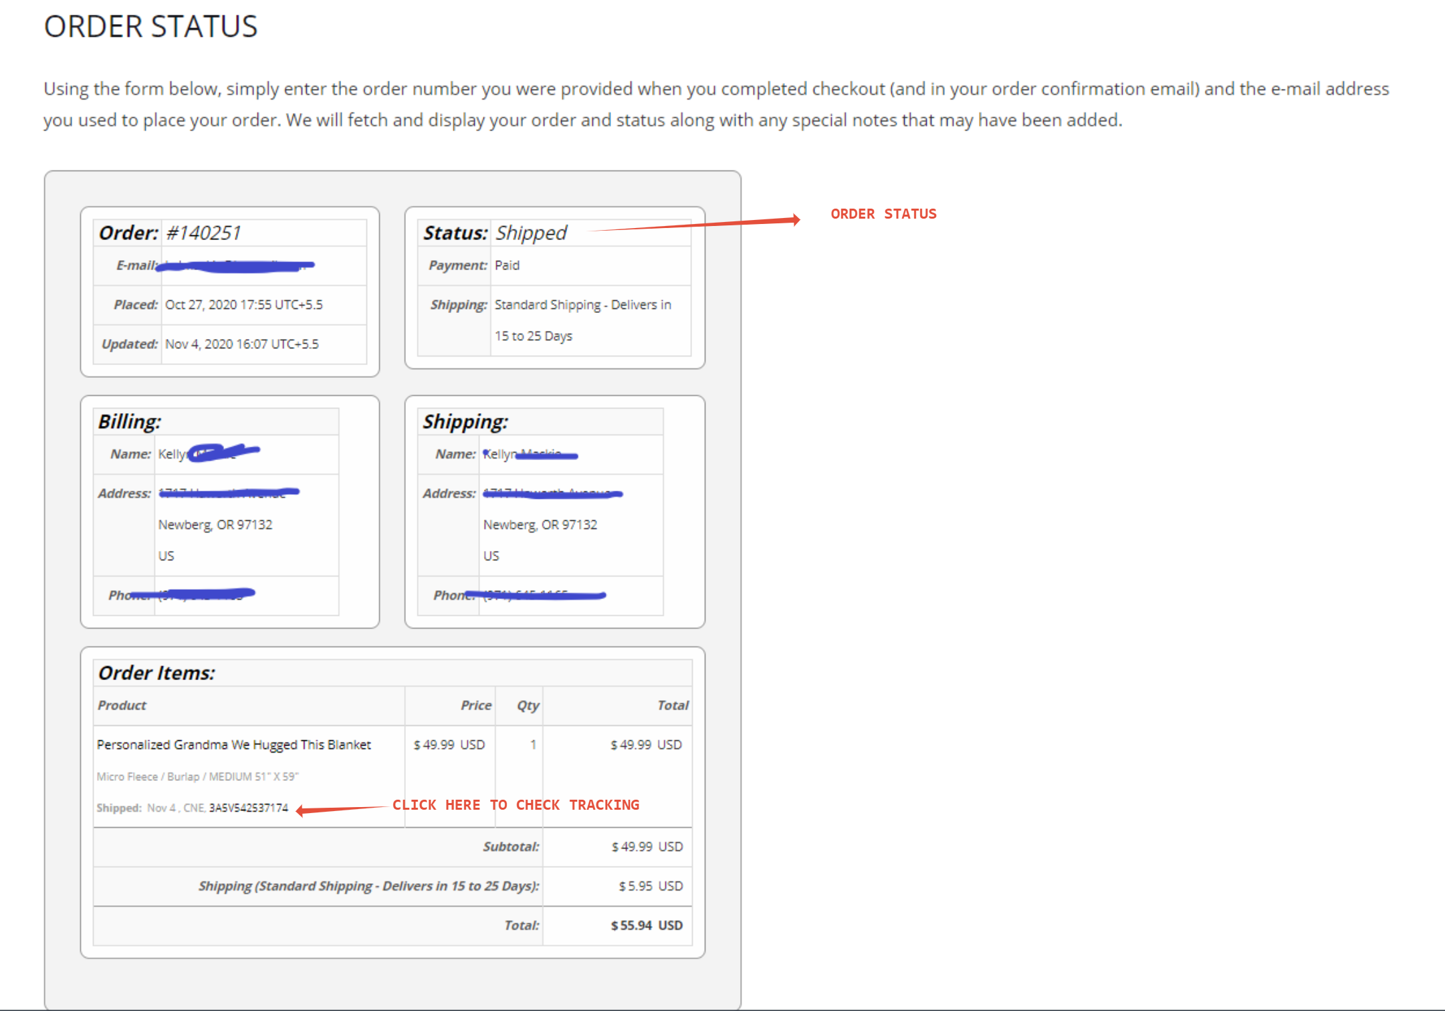
Task: Click the Micro Fleece / Burlap variant text
Action: (197, 776)
